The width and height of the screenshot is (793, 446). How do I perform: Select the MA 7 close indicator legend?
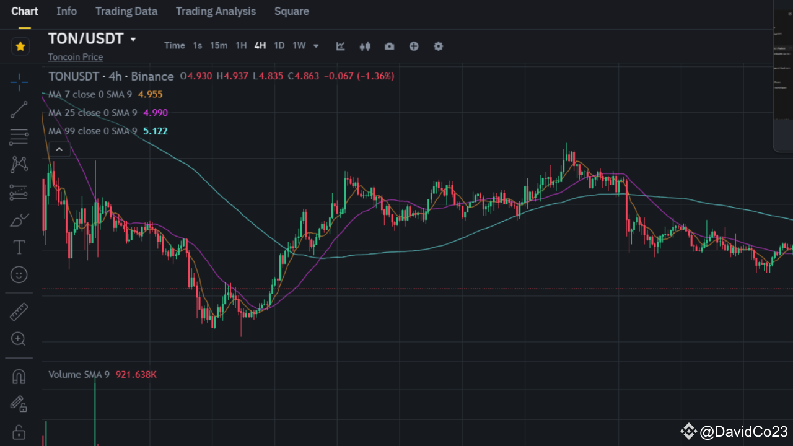pyautogui.click(x=90, y=94)
